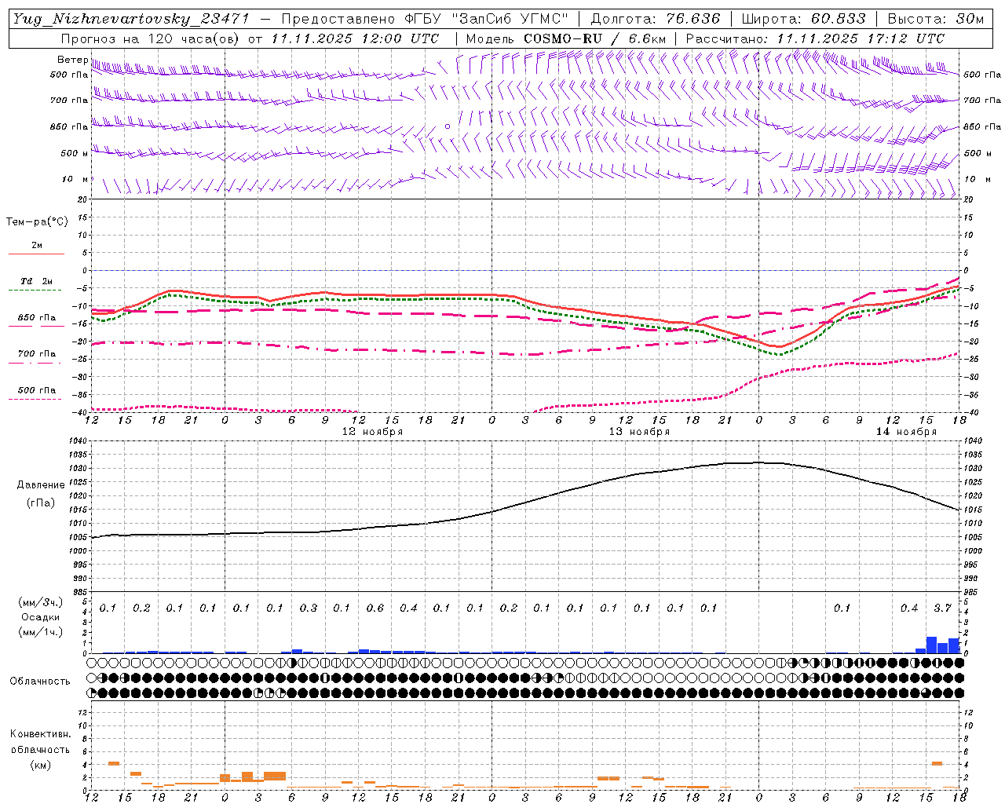
Task: Click the Рассчитано: 11.11.2025 17:12 UTC timestamp
Action: (x=815, y=38)
